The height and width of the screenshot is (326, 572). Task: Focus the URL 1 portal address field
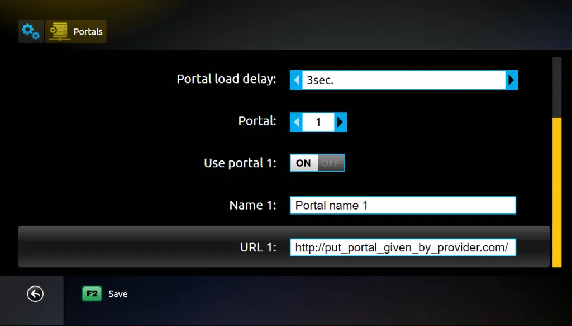pyautogui.click(x=402, y=247)
